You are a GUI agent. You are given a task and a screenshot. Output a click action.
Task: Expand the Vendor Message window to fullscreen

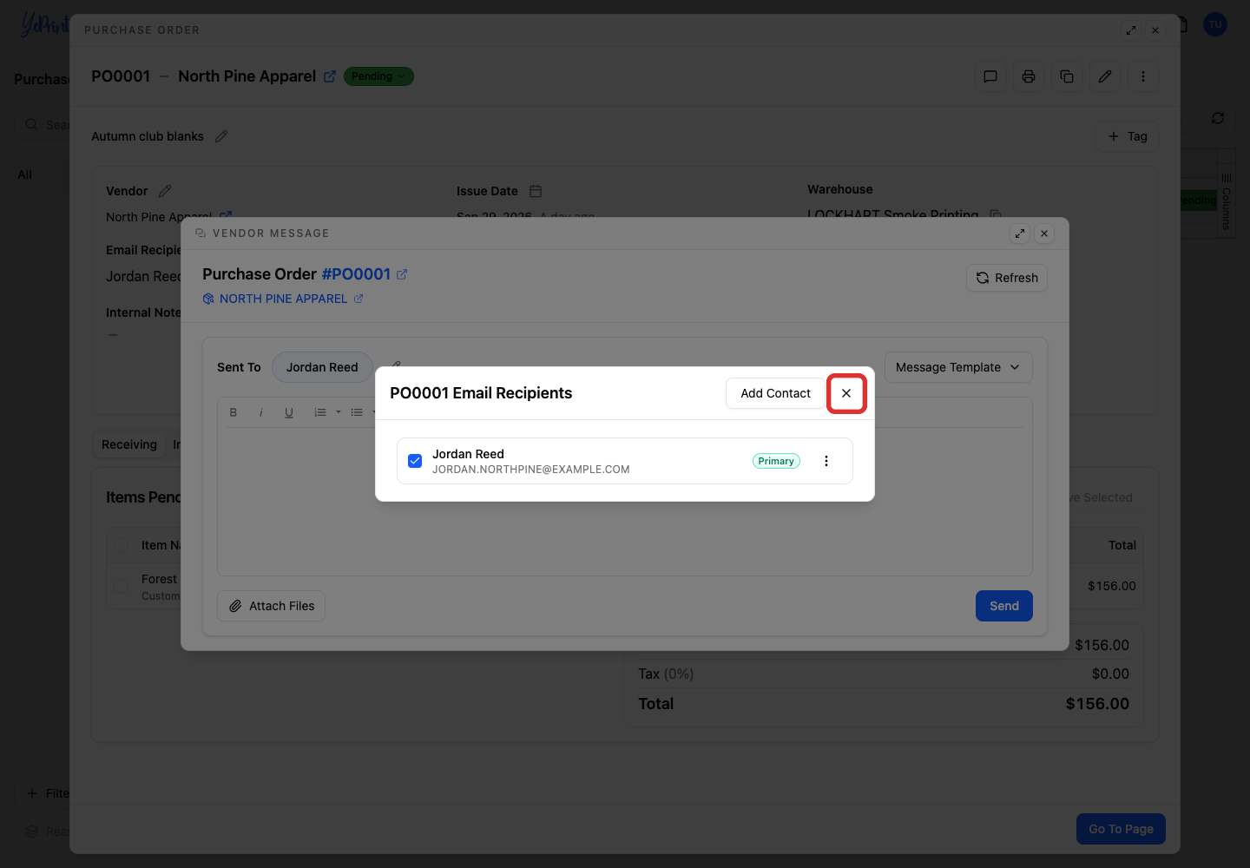pos(1020,233)
